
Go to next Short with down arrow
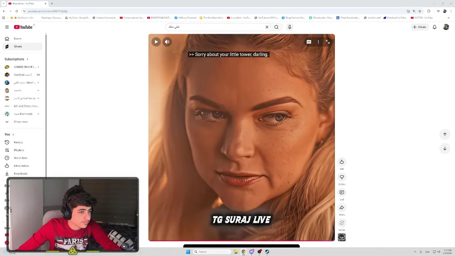tap(445, 149)
